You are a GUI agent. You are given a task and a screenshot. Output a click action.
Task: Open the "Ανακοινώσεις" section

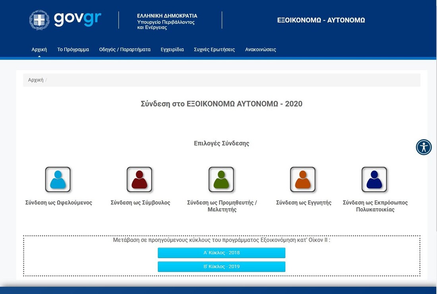pyautogui.click(x=260, y=49)
